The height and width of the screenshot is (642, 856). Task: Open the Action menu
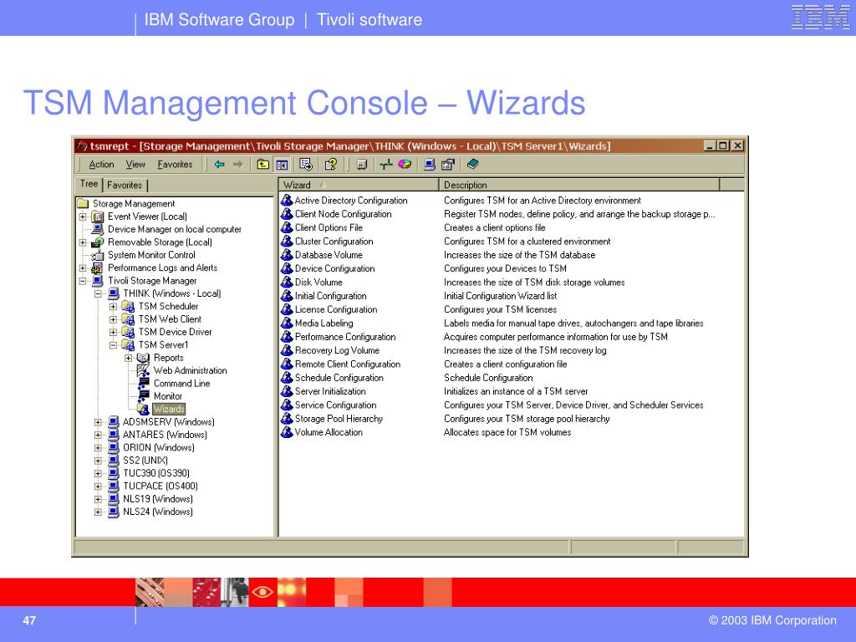coord(101,165)
